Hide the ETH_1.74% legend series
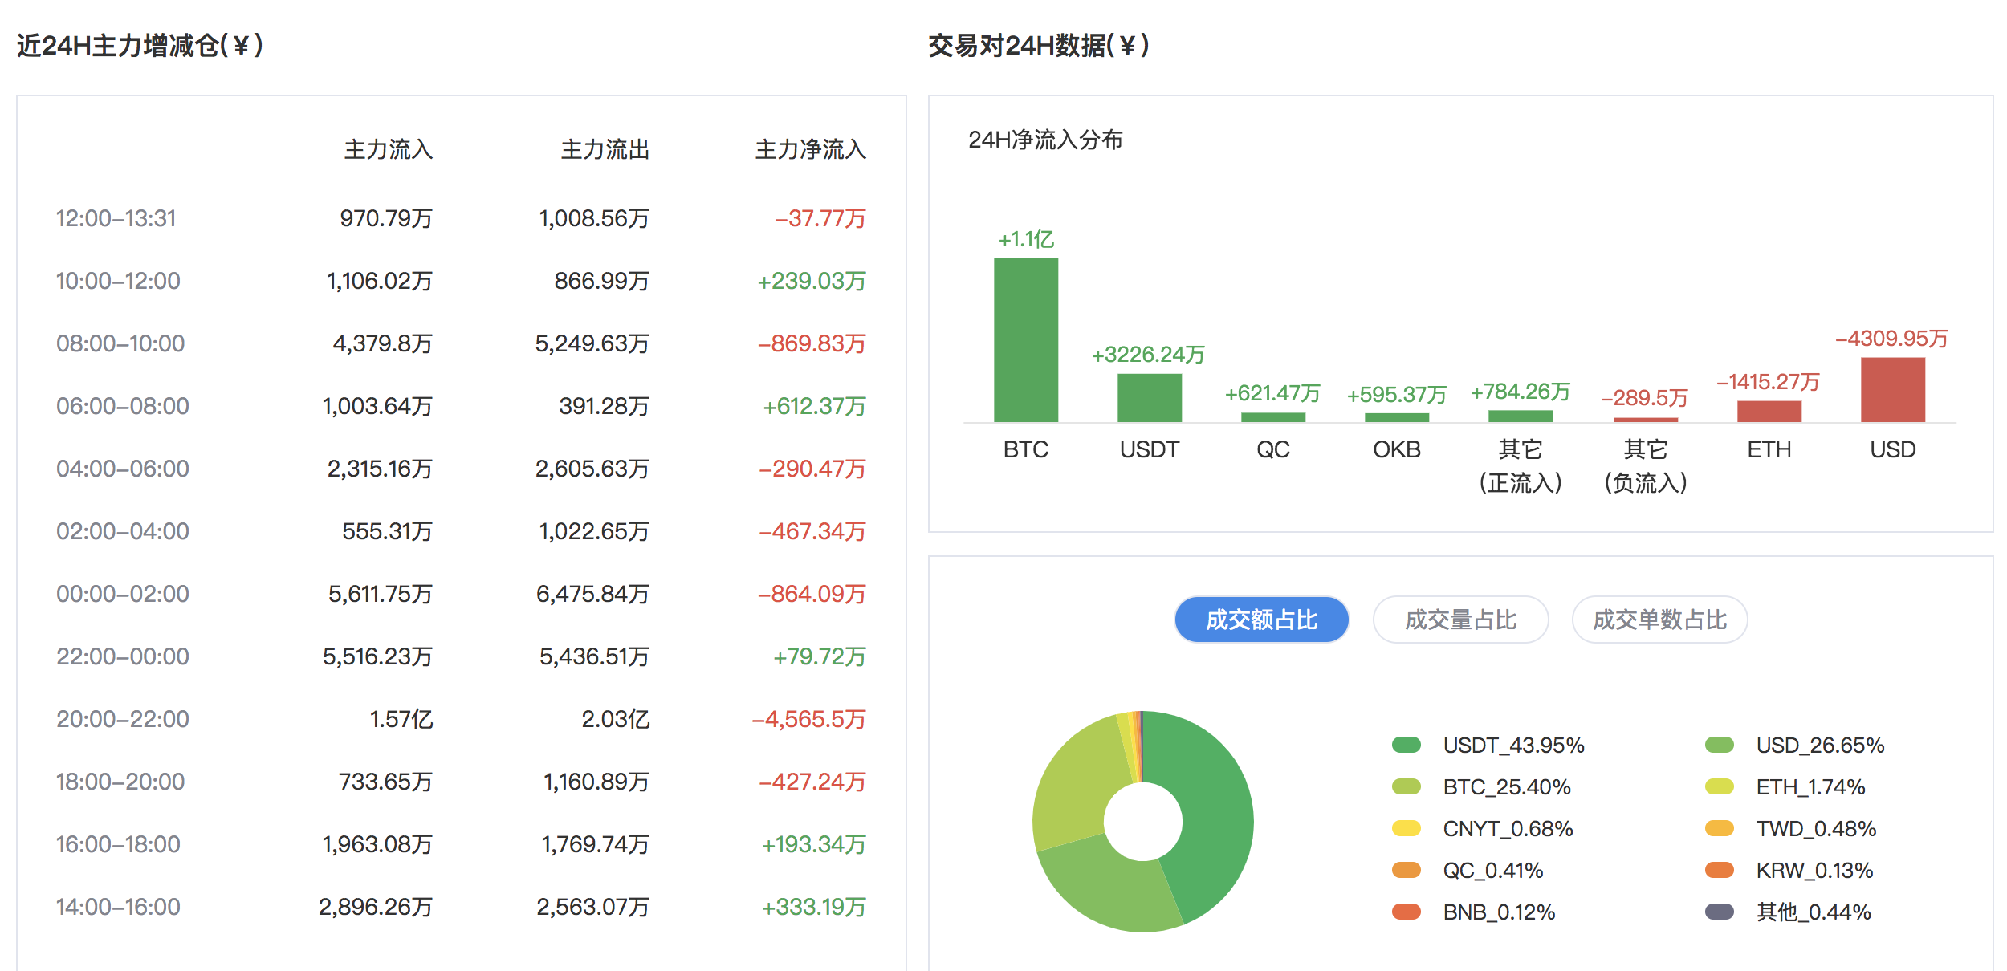The width and height of the screenshot is (2007, 971). (1720, 787)
